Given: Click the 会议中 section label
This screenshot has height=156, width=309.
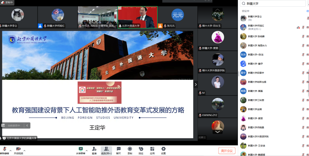Looking at the screenshot, I should point(246,11).
